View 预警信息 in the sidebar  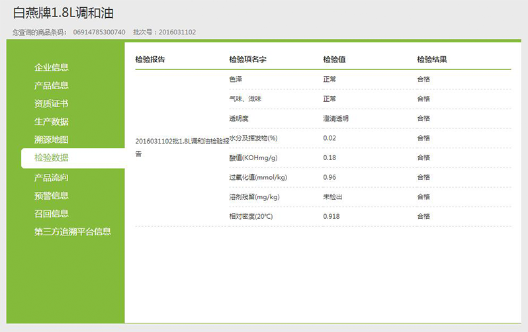click(x=51, y=196)
